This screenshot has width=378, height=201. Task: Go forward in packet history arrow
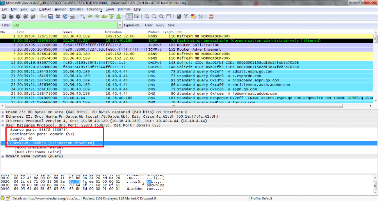point(97,16)
